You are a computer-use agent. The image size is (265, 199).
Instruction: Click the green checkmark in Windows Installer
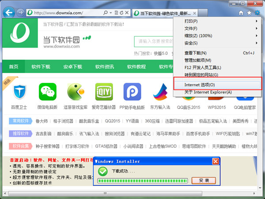click(103, 171)
